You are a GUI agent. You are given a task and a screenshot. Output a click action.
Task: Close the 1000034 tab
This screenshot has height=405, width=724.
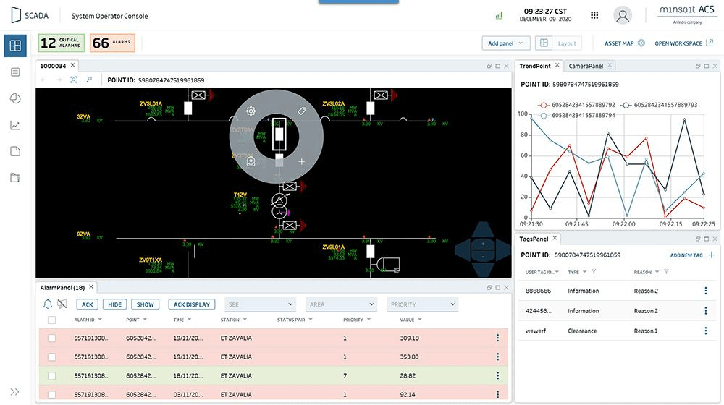tap(72, 66)
